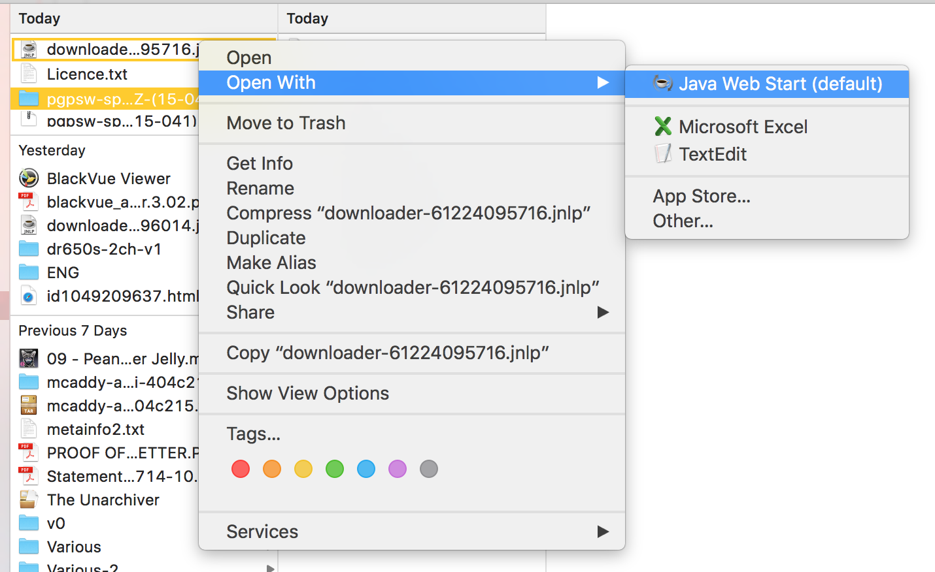
Task: Click the id1049209637.html Safari file icon
Action: pos(29,296)
